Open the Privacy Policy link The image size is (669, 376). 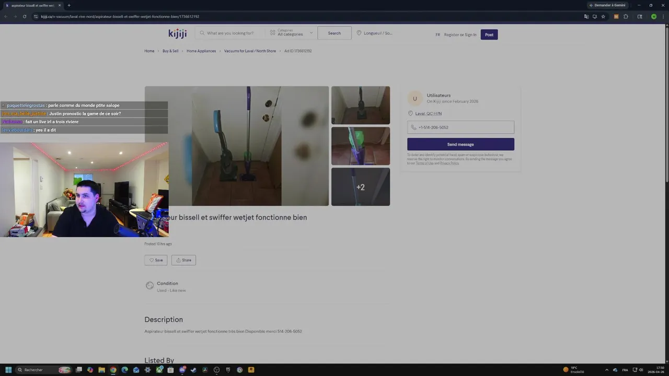[449, 163]
